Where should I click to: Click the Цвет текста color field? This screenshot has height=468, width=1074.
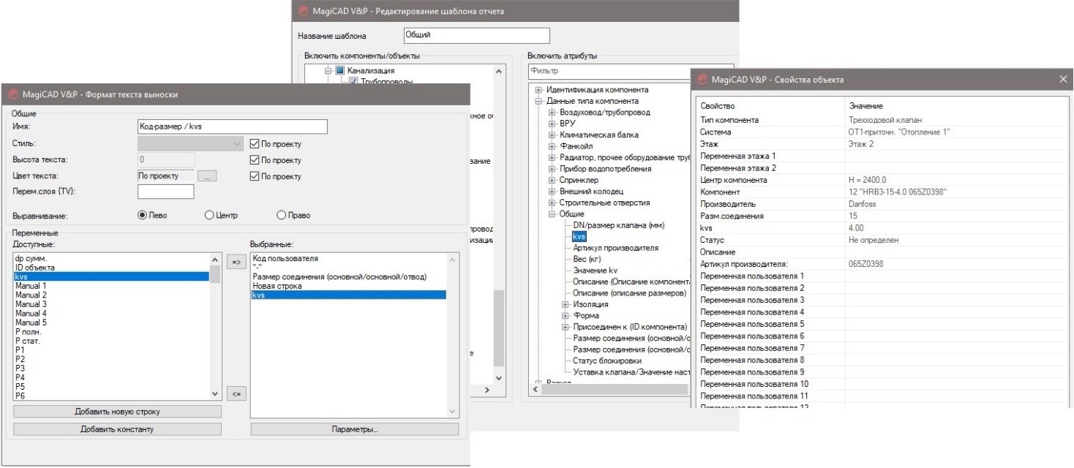coord(166,176)
